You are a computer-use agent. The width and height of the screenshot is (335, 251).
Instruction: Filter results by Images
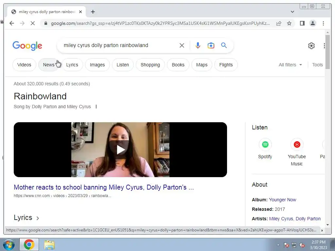click(97, 65)
